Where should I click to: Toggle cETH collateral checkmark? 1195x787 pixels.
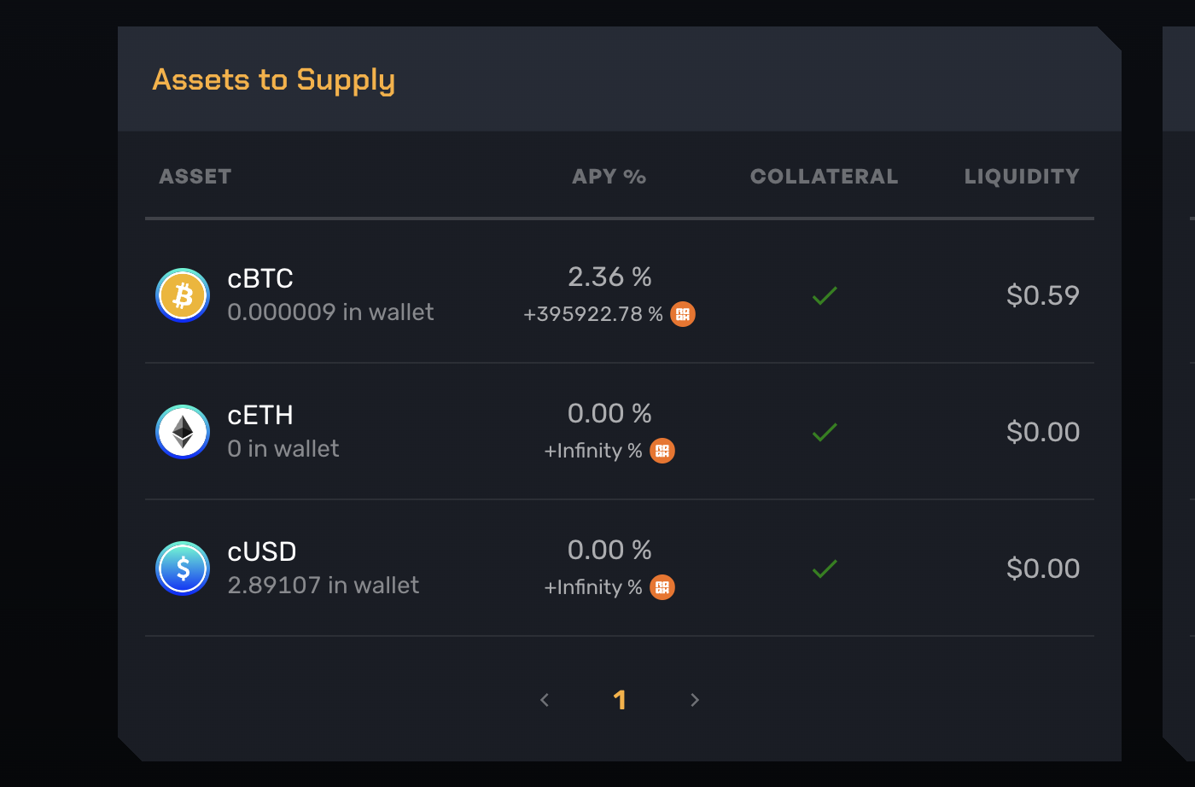(825, 433)
